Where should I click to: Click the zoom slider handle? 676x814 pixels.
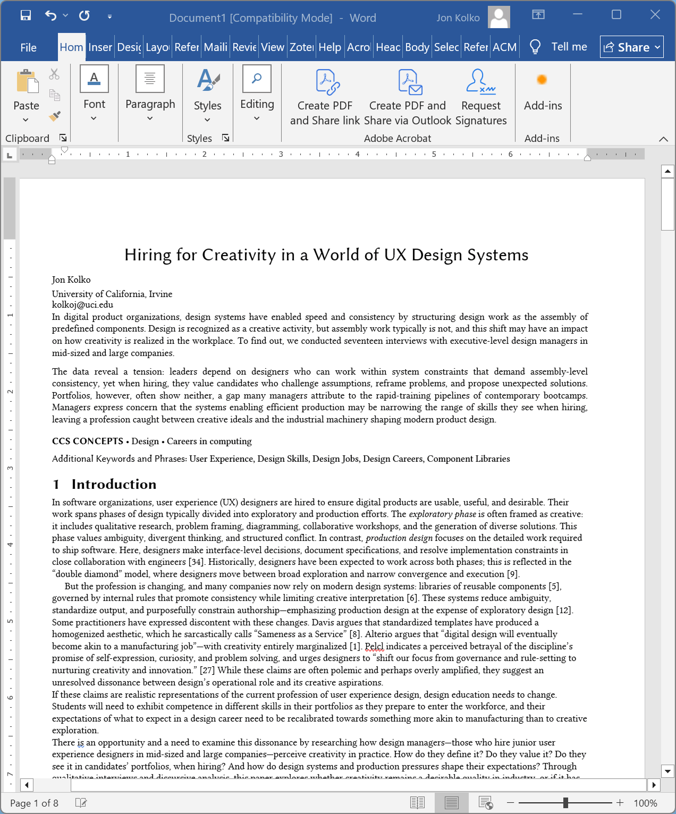coord(565,803)
